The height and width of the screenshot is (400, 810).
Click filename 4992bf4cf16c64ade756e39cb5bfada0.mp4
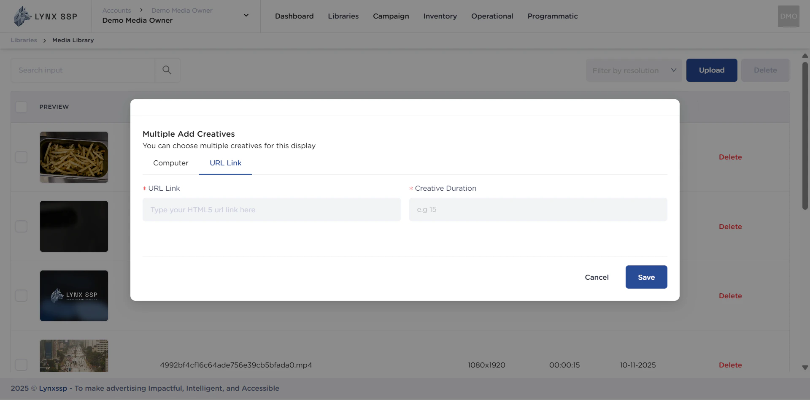click(236, 365)
